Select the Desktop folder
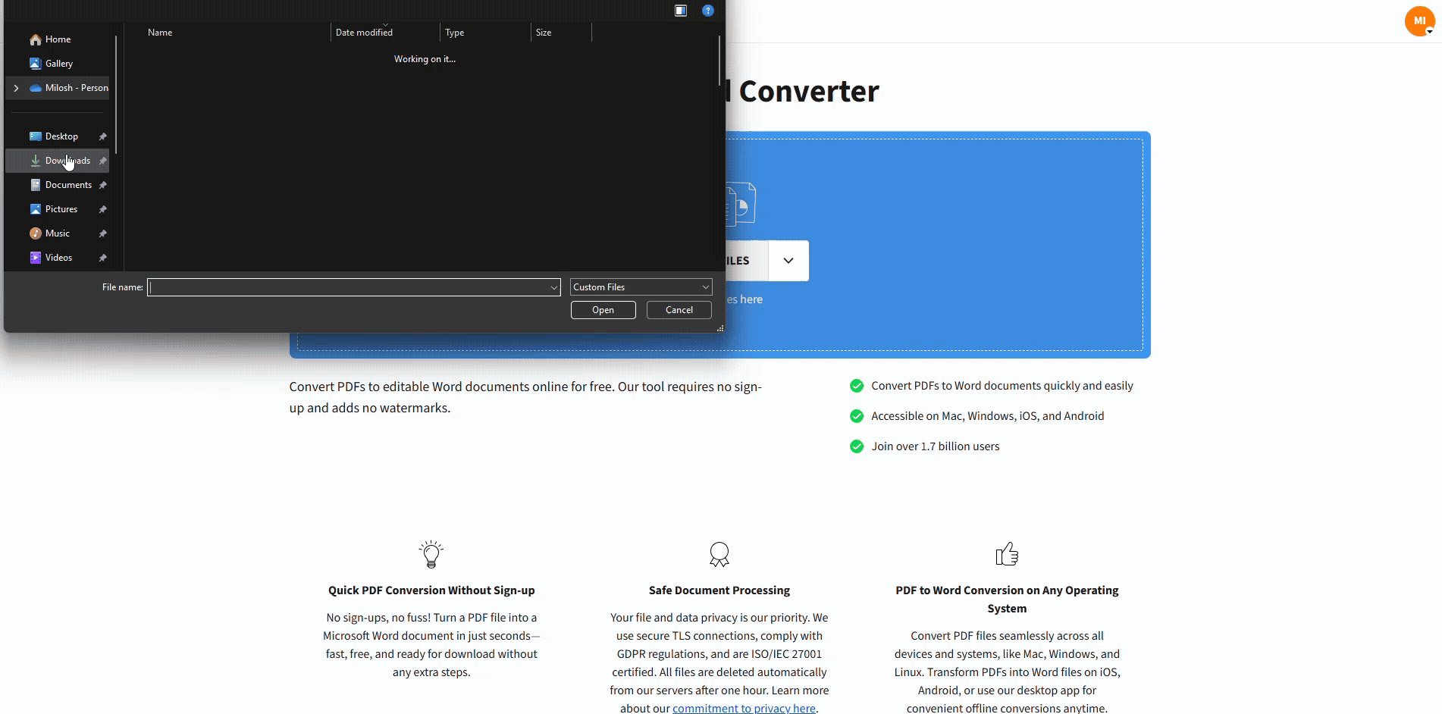1442x714 pixels. (61, 136)
